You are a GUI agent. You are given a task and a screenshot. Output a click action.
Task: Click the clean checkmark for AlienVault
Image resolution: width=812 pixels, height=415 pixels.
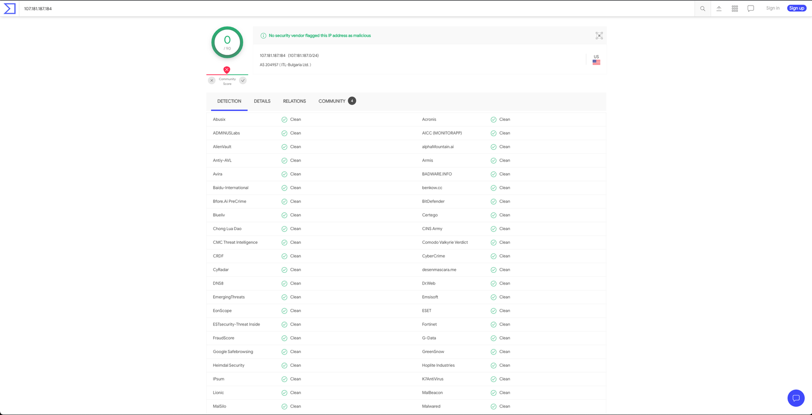pos(284,147)
